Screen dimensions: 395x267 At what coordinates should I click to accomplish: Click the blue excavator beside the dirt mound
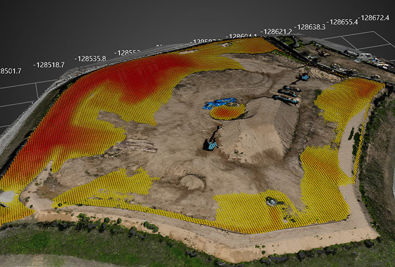click(x=210, y=144)
